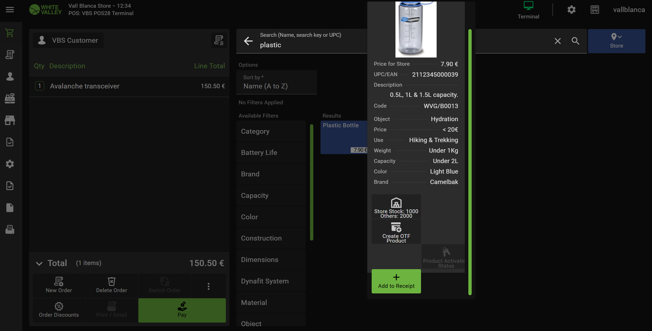Click the product detail green scrollbar
The width and height of the screenshot is (652, 331).
470,162
